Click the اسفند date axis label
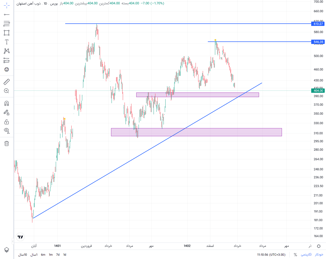 (x=210, y=246)
